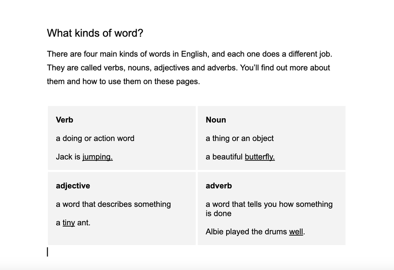
Task: Click text 'a word that describes something'
Action: coord(113,204)
